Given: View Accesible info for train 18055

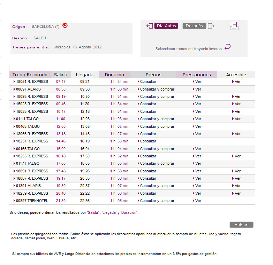Looking at the screenshot, I should (x=236, y=134).
